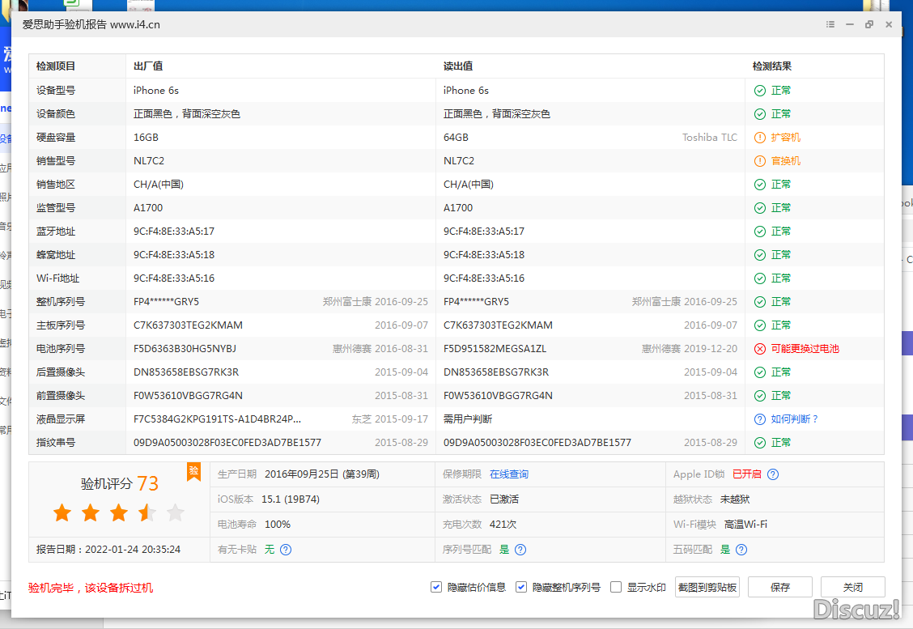Screen dimensions: 913x629
Task: Click the warning icon beside 官换机
Action: coord(760,161)
